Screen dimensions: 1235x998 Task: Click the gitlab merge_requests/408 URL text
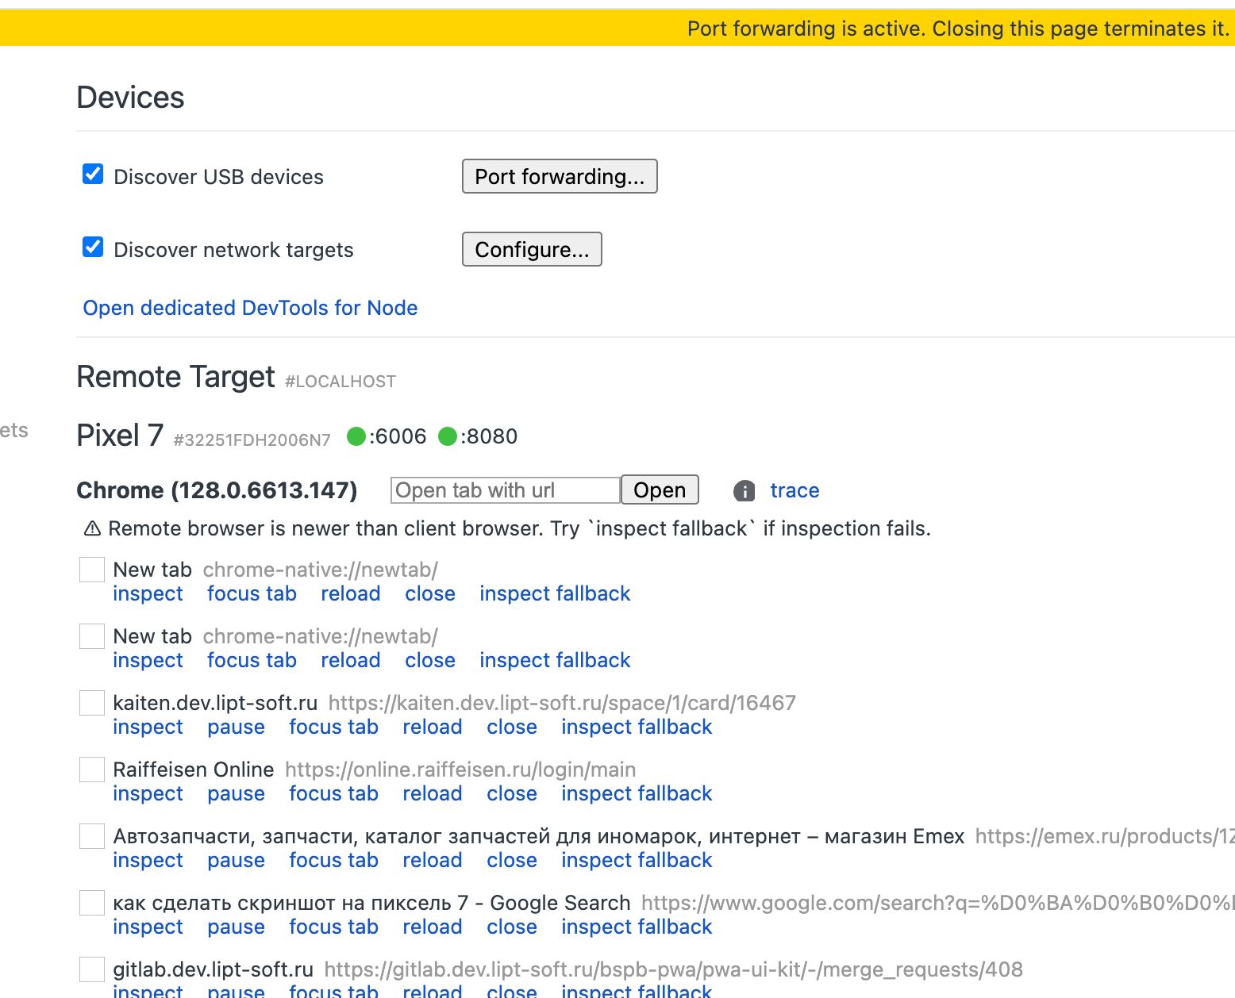[674, 969]
